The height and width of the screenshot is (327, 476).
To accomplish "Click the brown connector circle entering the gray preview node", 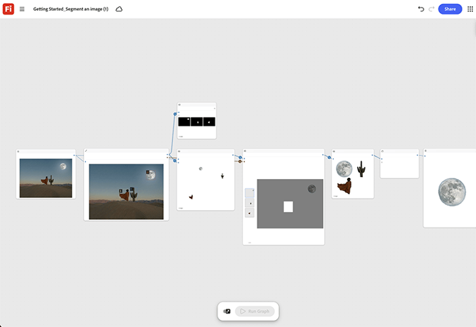I will pyautogui.click(x=240, y=161).
